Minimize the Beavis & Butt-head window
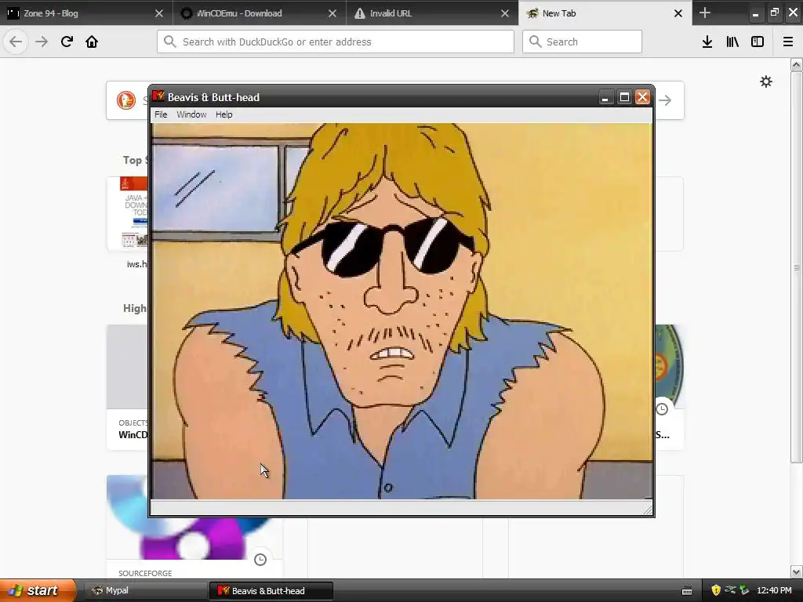 coord(605,97)
